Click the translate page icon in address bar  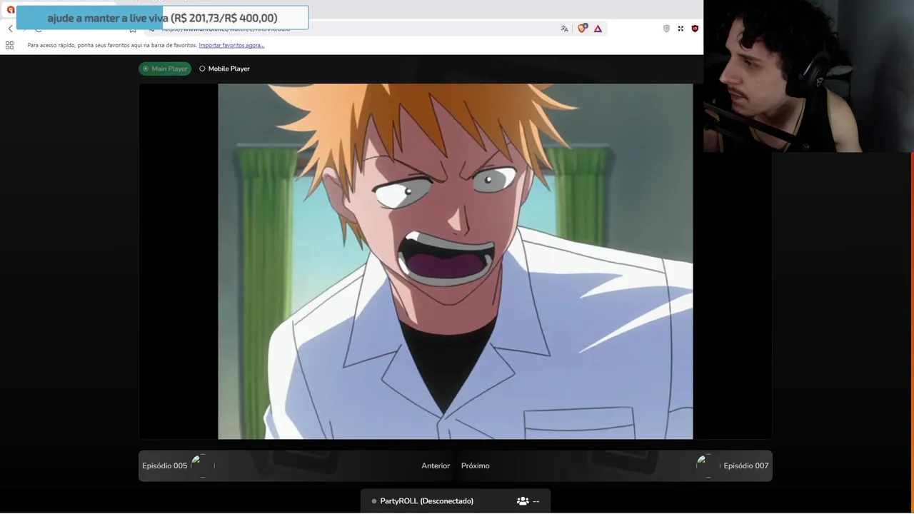click(564, 29)
